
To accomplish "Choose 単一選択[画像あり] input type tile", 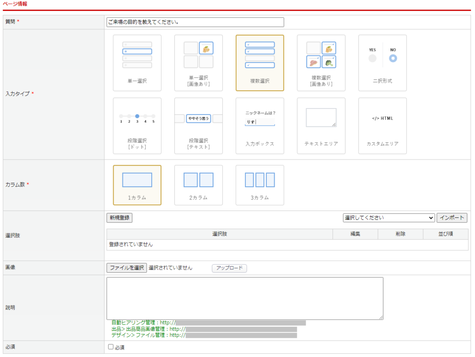I will tap(198, 63).
